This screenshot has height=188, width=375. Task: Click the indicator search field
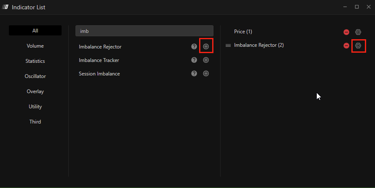pyautogui.click(x=144, y=31)
